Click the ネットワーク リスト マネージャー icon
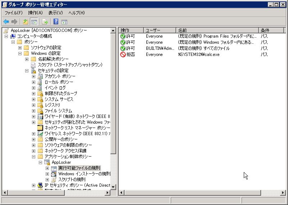The image size is (288, 205). click(40, 128)
